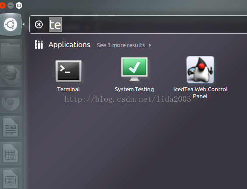The width and height of the screenshot is (247, 189).
Task: Click the Applications lens icon
Action: tap(39, 45)
